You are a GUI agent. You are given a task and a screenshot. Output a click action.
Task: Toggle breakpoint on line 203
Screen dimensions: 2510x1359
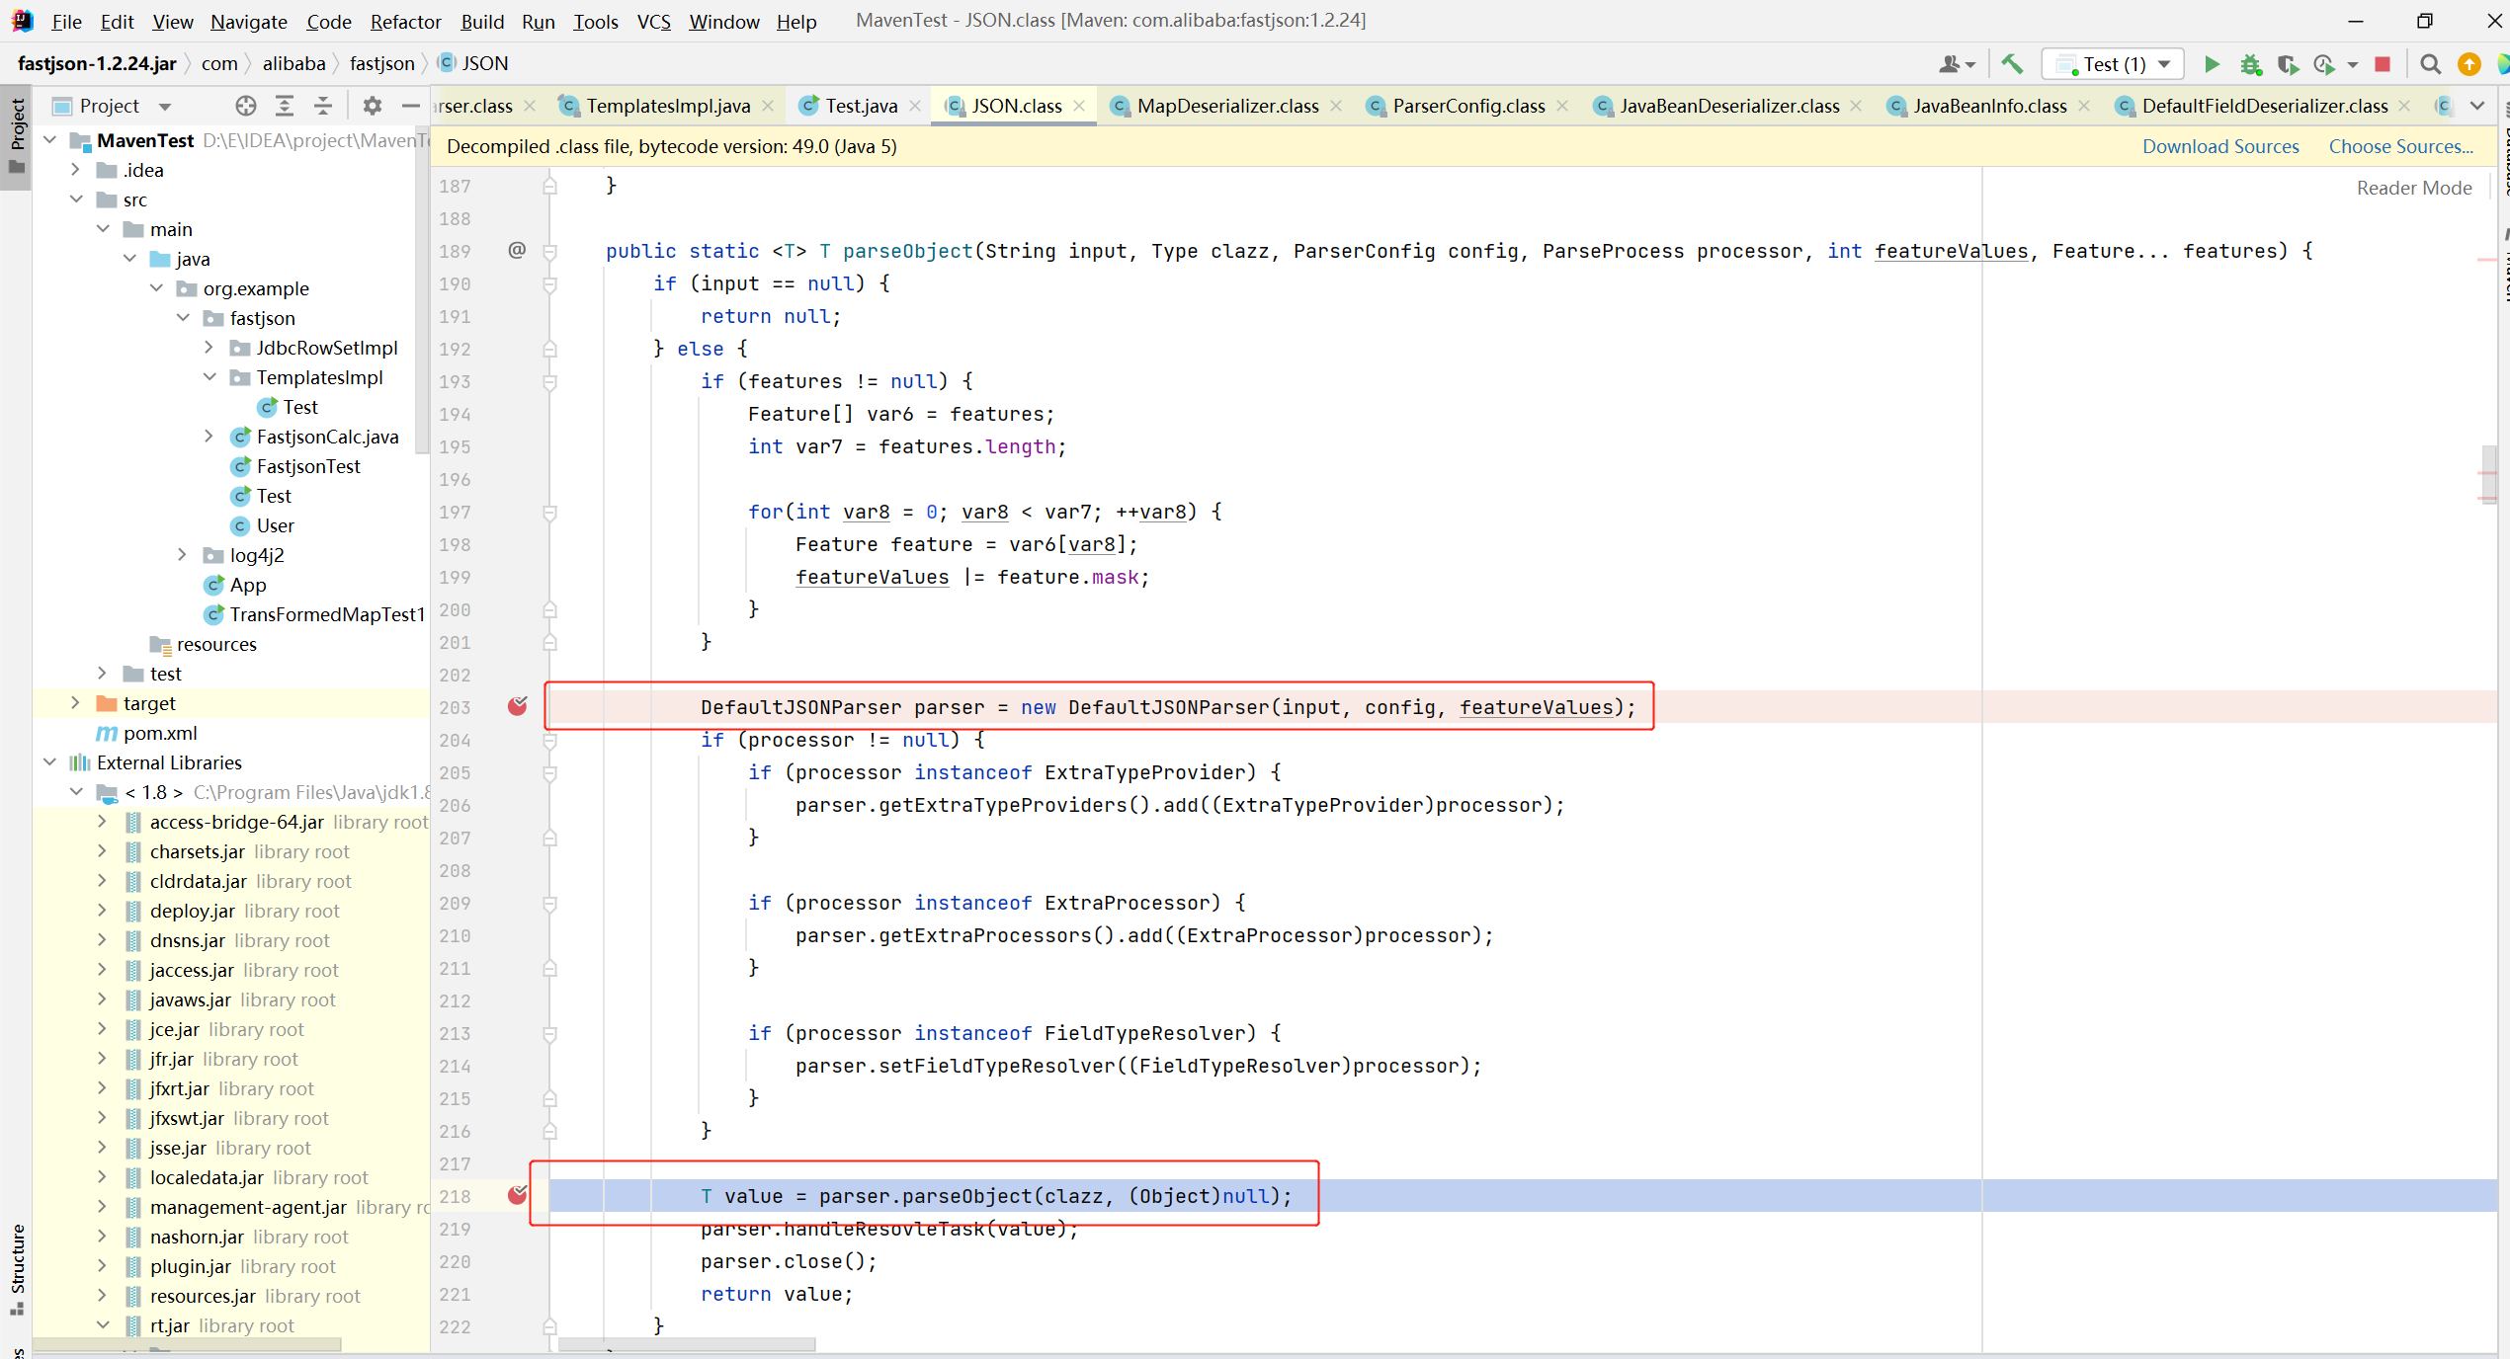pos(517,706)
